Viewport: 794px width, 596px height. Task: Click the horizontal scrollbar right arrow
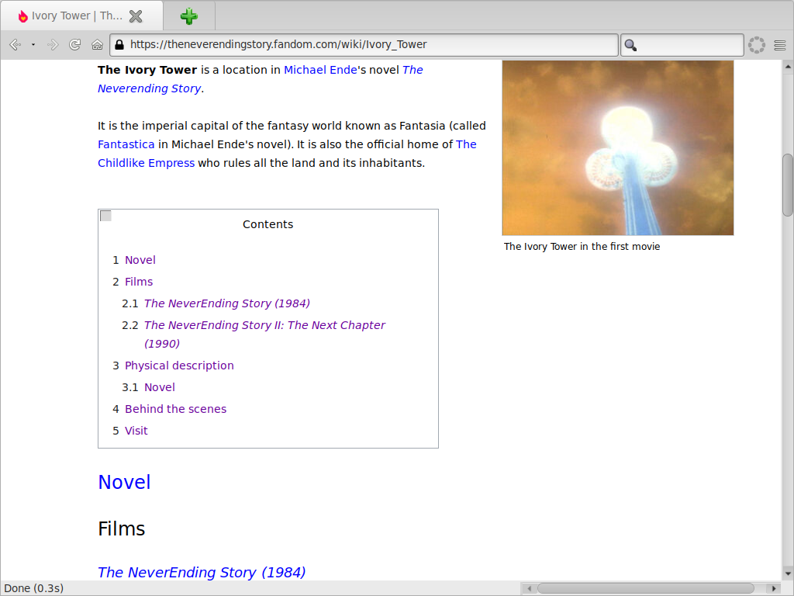point(772,588)
